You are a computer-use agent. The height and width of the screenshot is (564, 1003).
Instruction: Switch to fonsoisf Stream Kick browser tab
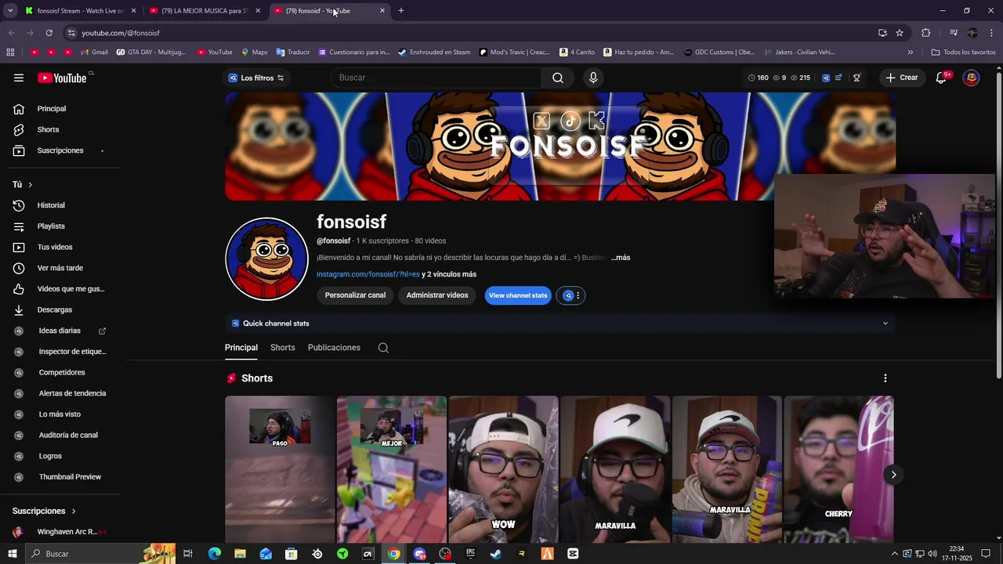coord(81,11)
